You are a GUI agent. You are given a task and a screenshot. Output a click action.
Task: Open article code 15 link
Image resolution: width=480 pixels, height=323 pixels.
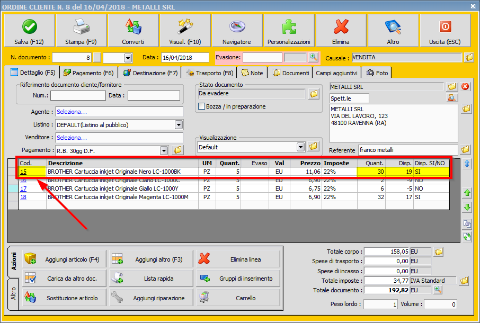click(23, 172)
